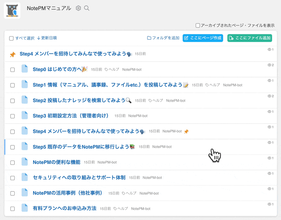Tick the checkbox for セキュリティへの取り組み row
The height and width of the screenshot is (220, 281).
point(13,178)
